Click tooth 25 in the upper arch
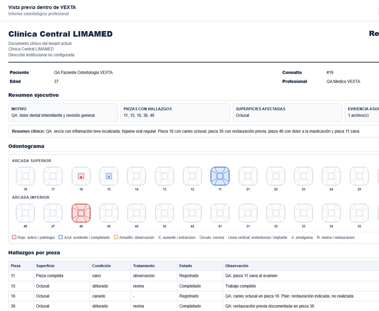 click(x=359, y=176)
